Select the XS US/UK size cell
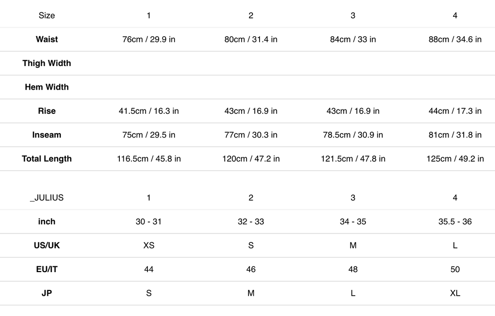 coord(149,246)
